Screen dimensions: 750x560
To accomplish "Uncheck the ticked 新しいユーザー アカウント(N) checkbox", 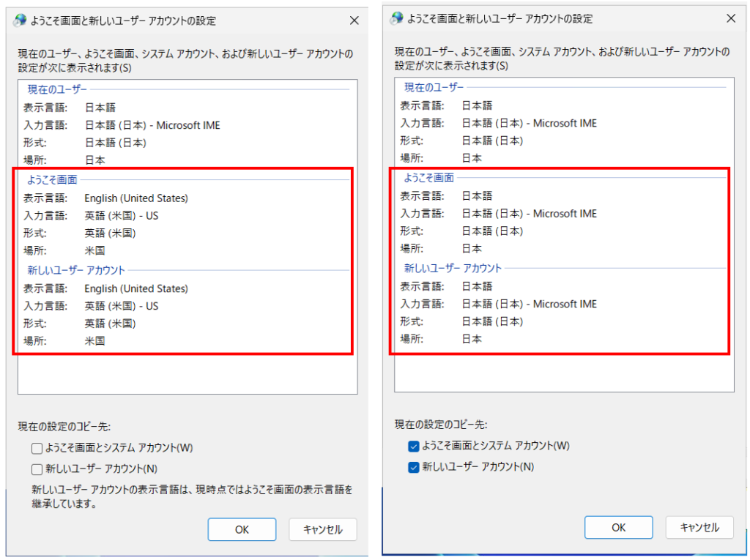I will pos(414,467).
